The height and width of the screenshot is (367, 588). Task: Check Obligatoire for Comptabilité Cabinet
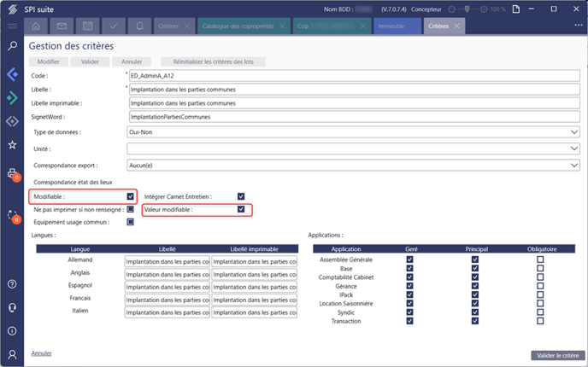(540, 277)
